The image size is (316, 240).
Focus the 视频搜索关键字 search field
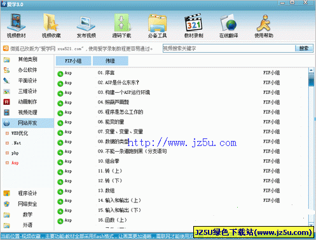229,48
